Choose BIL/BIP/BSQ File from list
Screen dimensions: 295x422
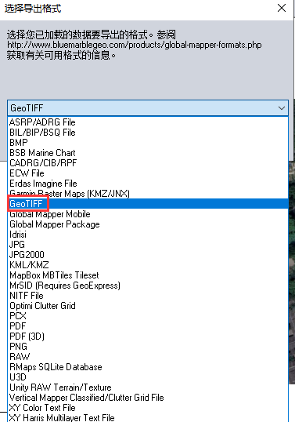148,133
